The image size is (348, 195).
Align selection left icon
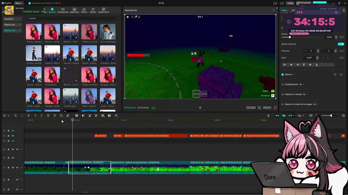click(x=285, y=65)
